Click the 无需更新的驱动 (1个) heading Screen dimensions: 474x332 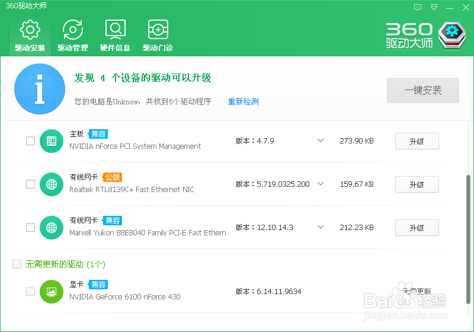(x=65, y=264)
